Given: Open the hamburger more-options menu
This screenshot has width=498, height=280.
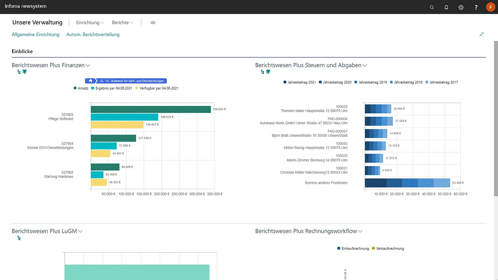Looking at the screenshot, I should [x=153, y=23].
